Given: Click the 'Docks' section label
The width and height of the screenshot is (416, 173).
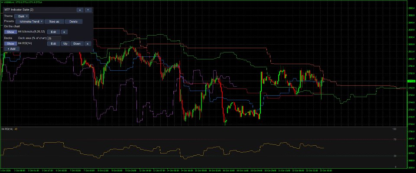Looking at the screenshot, I should click(8, 38).
